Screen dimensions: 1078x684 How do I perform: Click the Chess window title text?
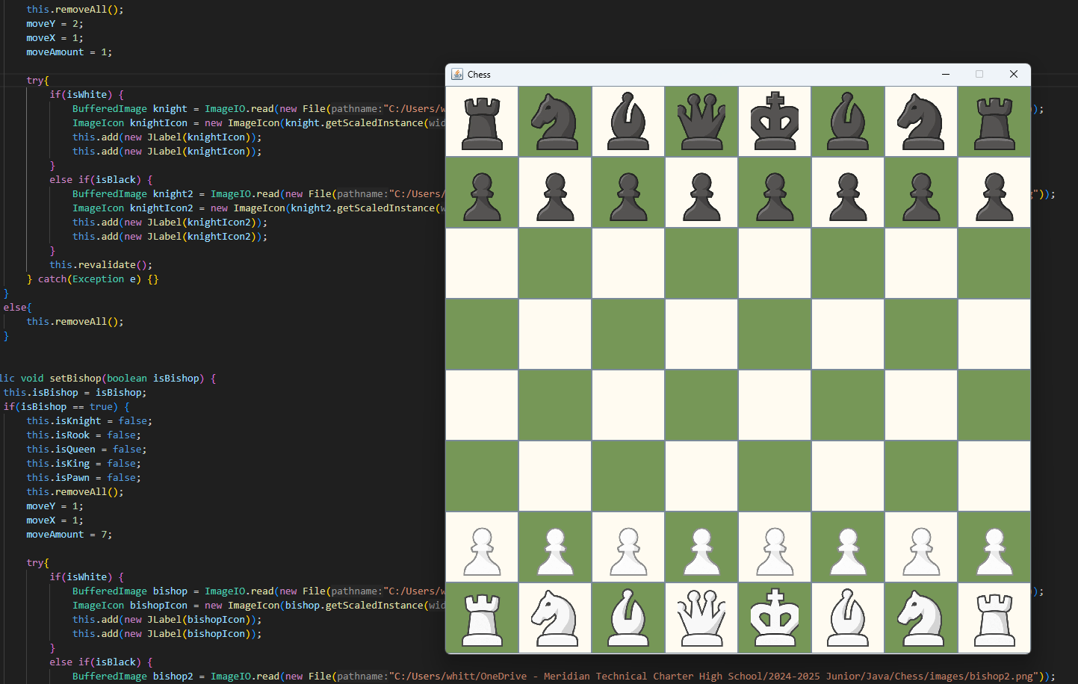pos(479,74)
